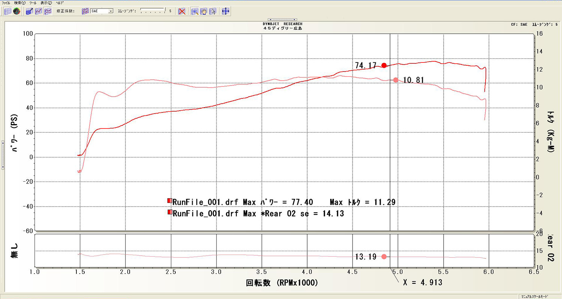Select the magnifier zoom graph tool

(195, 11)
